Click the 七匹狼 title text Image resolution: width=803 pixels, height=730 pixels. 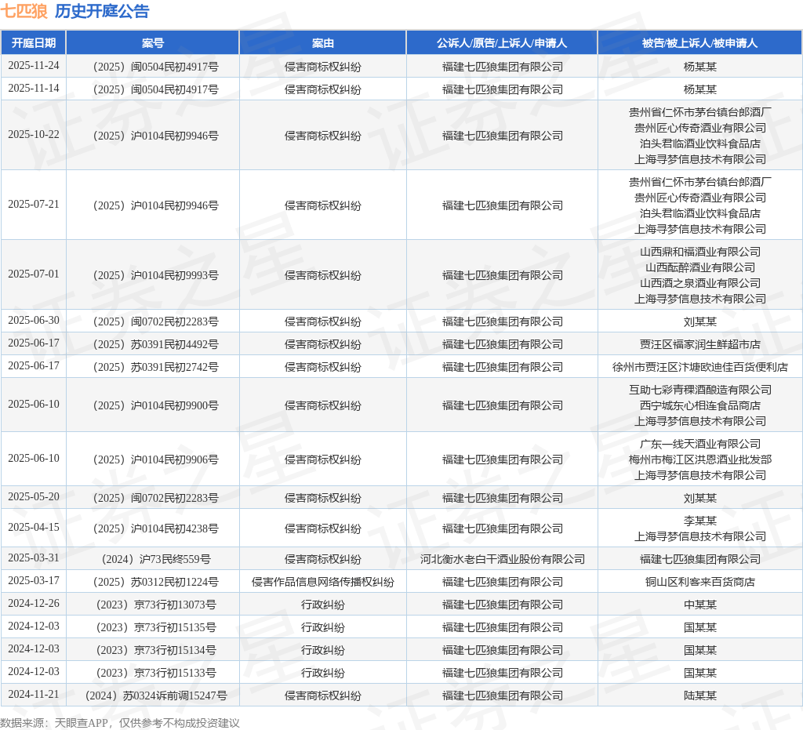click(24, 11)
